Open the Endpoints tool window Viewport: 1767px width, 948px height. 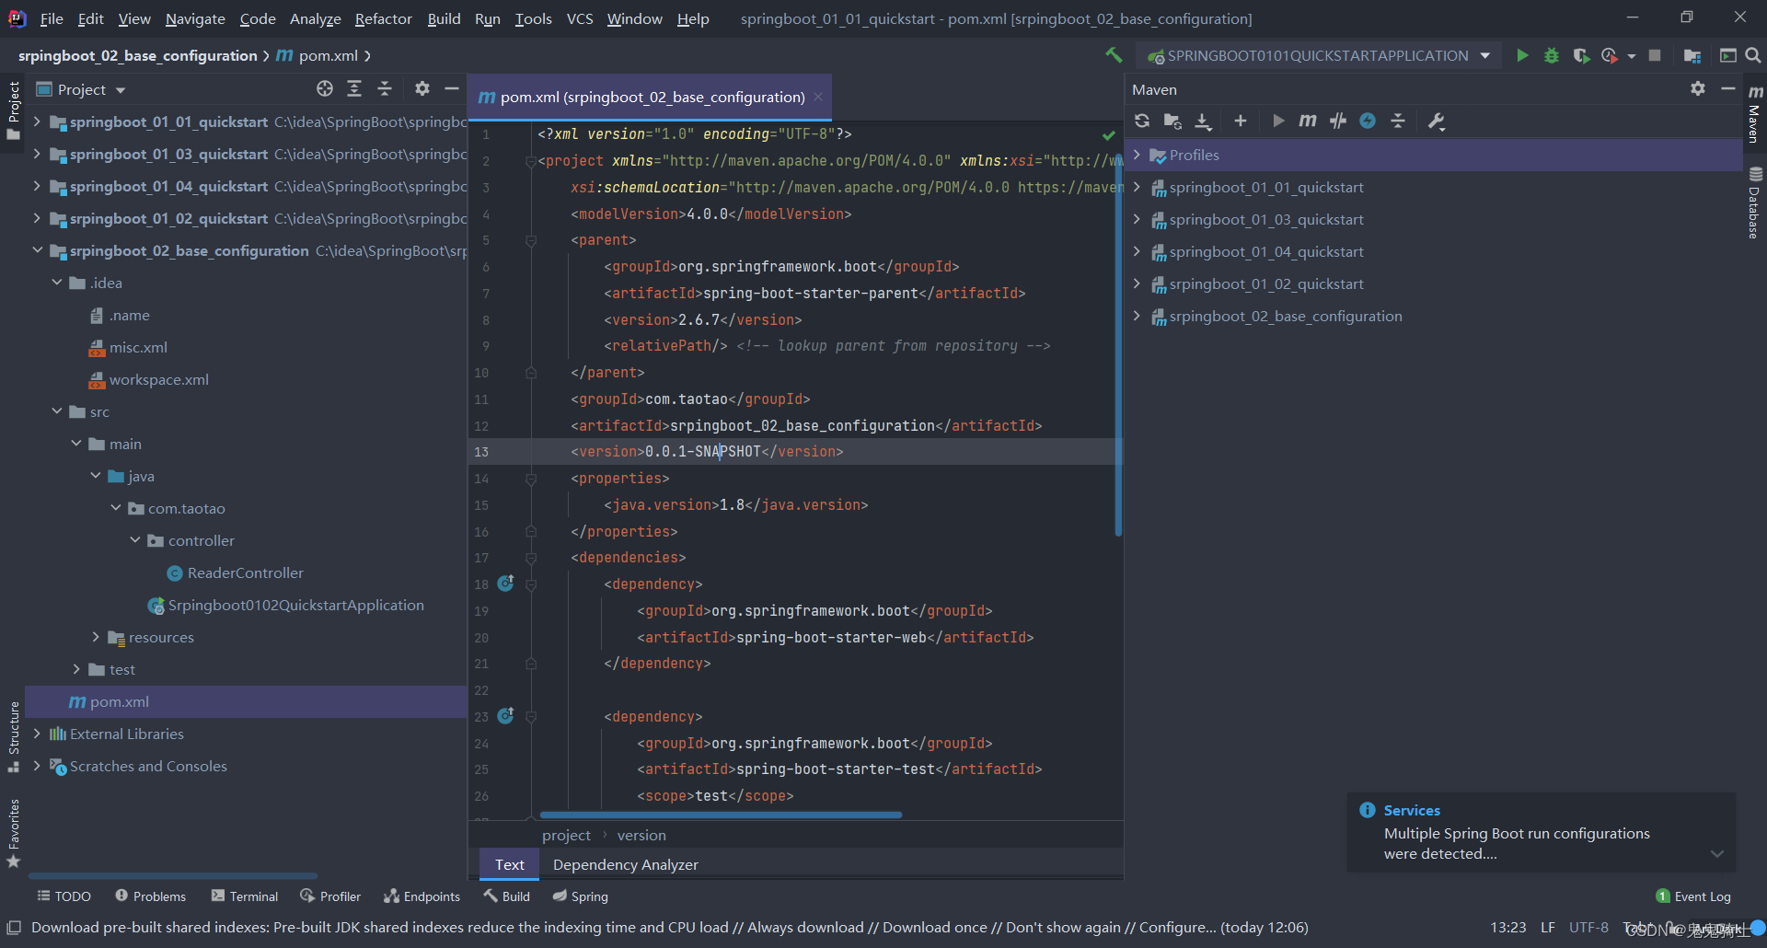tap(422, 896)
